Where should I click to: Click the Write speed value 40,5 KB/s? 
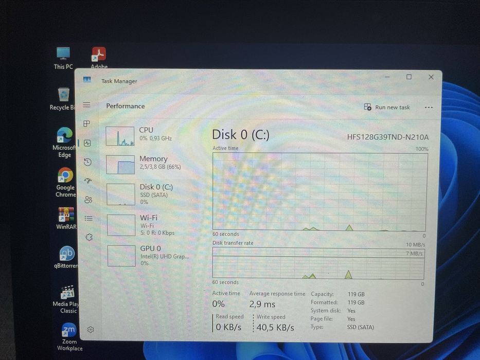[275, 328]
